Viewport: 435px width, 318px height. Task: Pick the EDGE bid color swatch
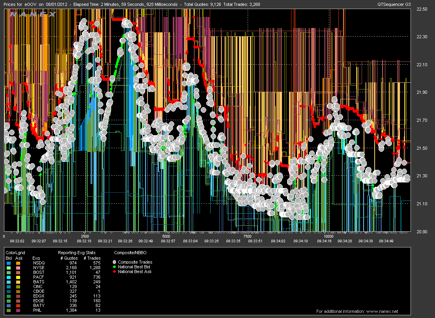pyautogui.click(x=9, y=301)
